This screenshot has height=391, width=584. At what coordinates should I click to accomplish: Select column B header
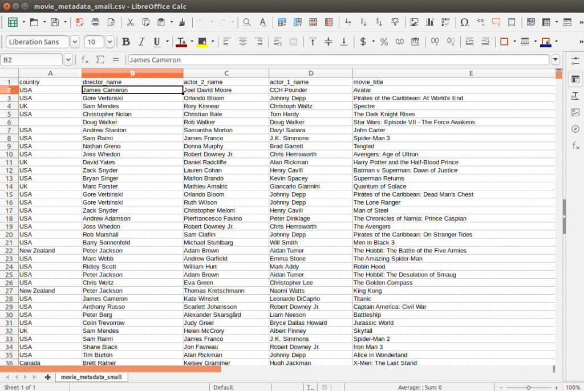132,74
